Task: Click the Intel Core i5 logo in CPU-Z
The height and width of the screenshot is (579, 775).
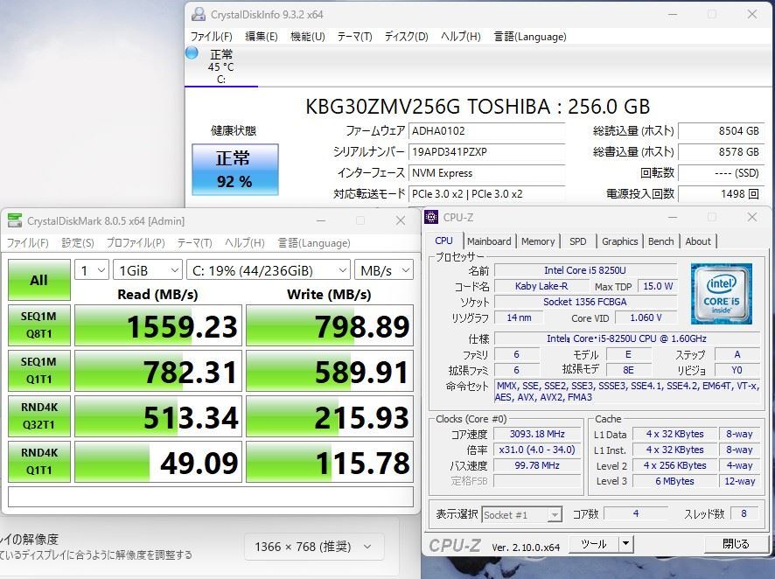Action: pos(722,294)
